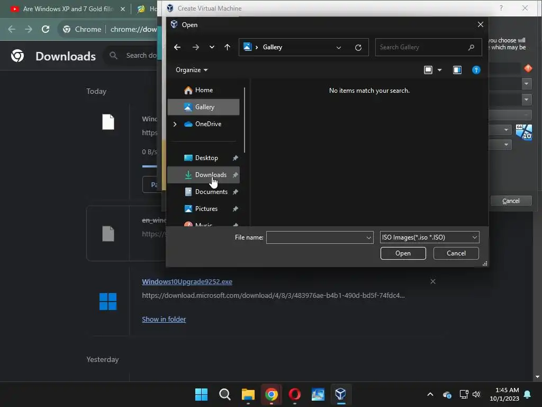Screen dimensions: 542x407
Task: Close the YouTube Windows XP tab
Action: (x=122, y=9)
